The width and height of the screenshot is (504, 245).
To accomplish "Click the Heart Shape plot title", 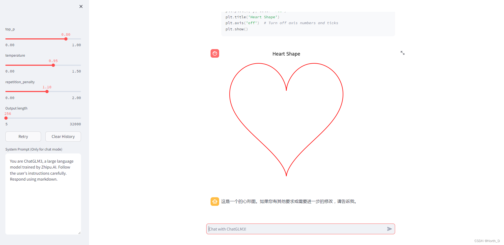I will [286, 54].
